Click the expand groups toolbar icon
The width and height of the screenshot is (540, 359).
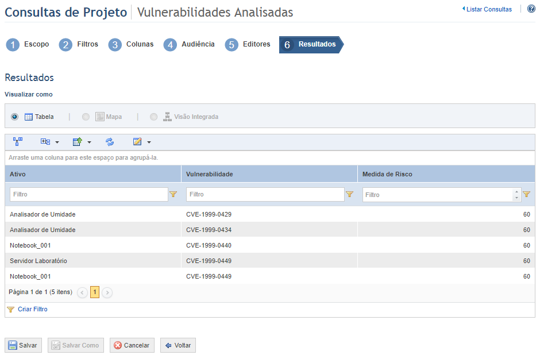click(45, 141)
